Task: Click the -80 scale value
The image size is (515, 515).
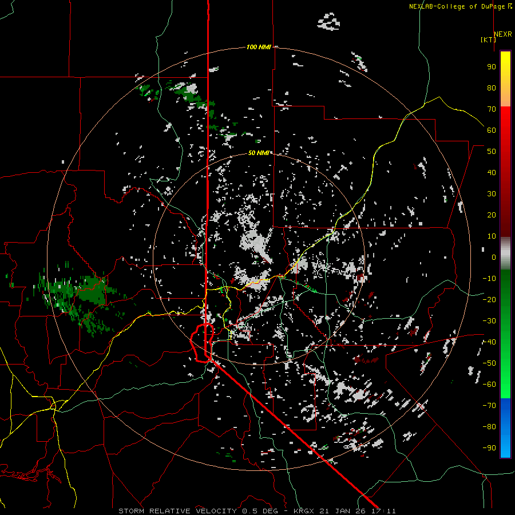Action: [489, 427]
